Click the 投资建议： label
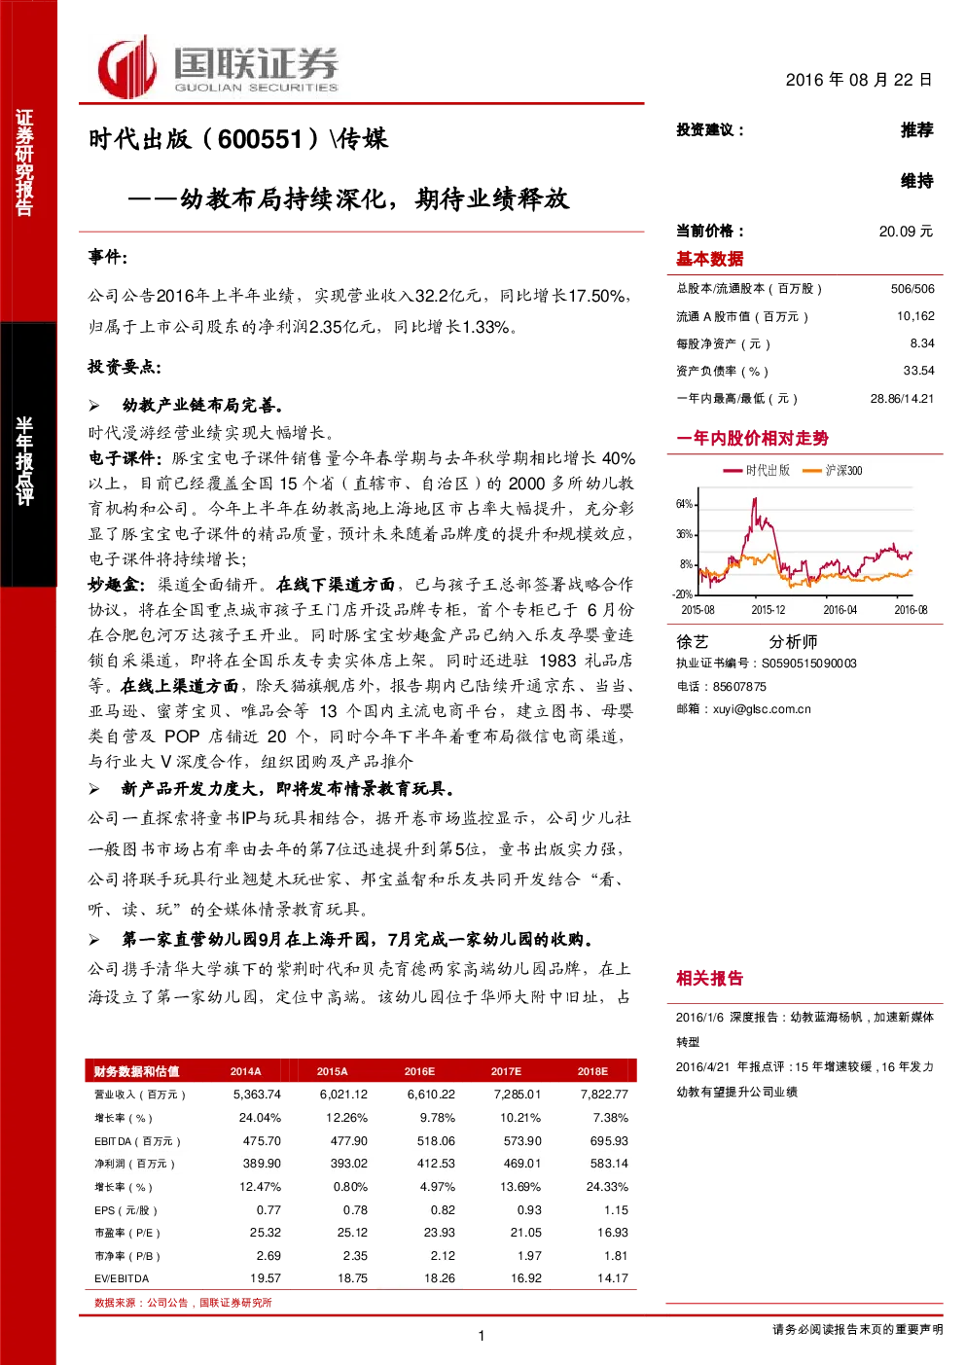965x1365 pixels. pos(711,129)
